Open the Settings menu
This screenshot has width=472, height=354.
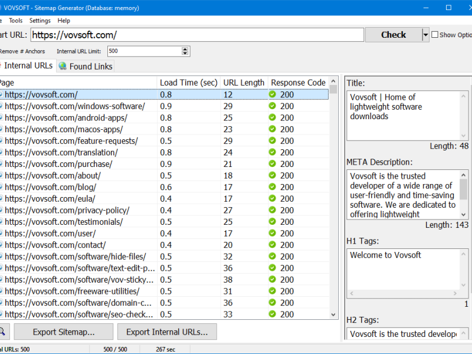[40, 21]
